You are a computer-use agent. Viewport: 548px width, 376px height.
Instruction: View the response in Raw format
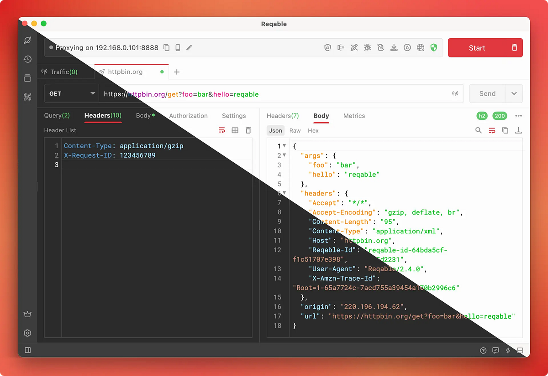pyautogui.click(x=295, y=130)
